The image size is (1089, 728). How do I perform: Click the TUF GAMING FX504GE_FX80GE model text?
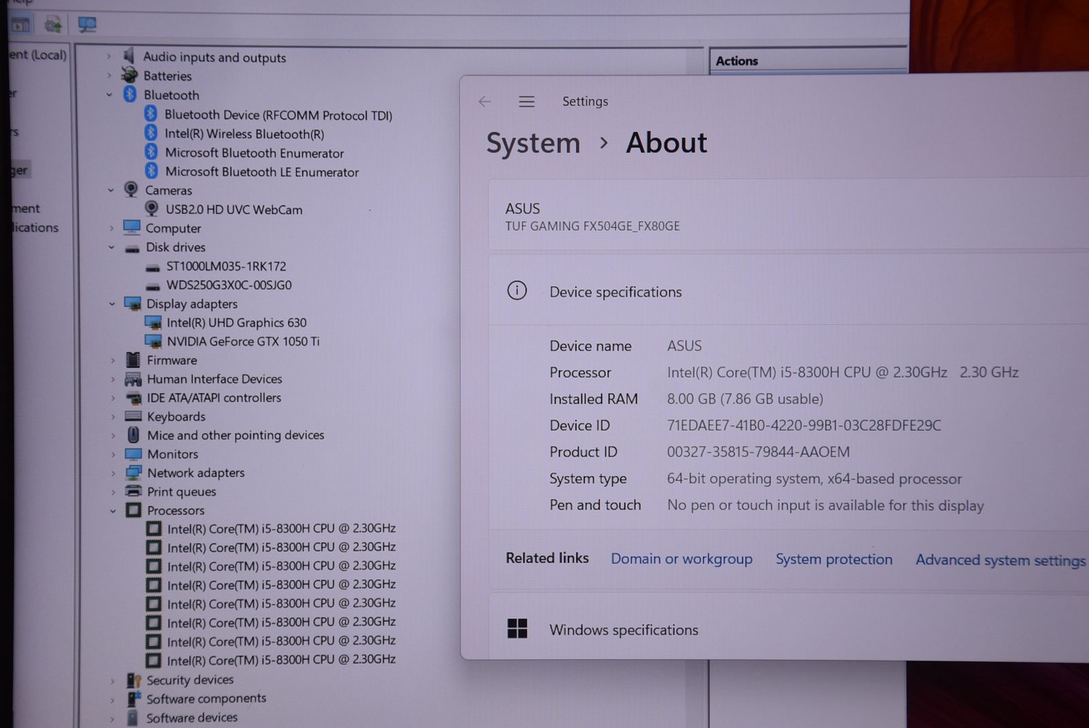[592, 226]
